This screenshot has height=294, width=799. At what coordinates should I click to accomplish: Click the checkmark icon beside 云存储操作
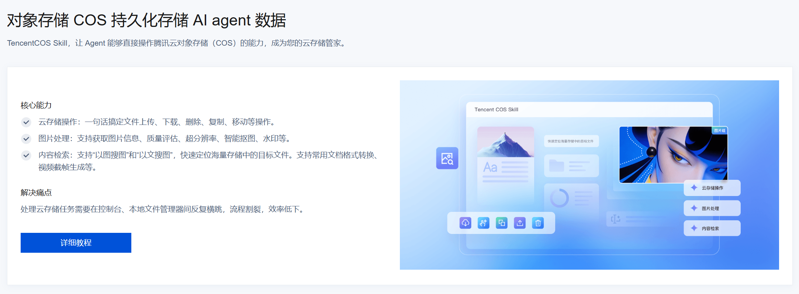26,122
